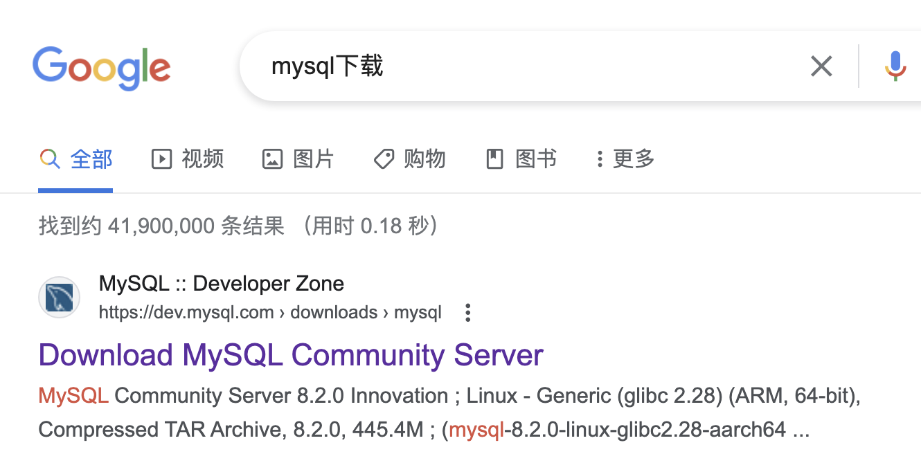The height and width of the screenshot is (472, 921).
Task: Expand the 更多 search filters menu
Action: [x=625, y=159]
